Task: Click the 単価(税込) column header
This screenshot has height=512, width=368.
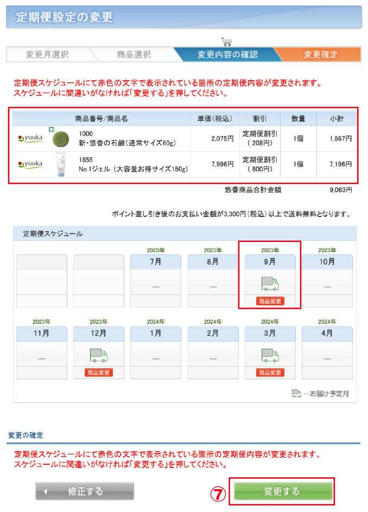Action: click(x=215, y=119)
